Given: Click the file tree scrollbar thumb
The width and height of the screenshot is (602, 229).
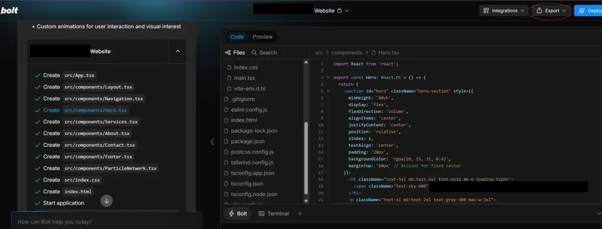Looking at the screenshot, I should click(x=306, y=158).
